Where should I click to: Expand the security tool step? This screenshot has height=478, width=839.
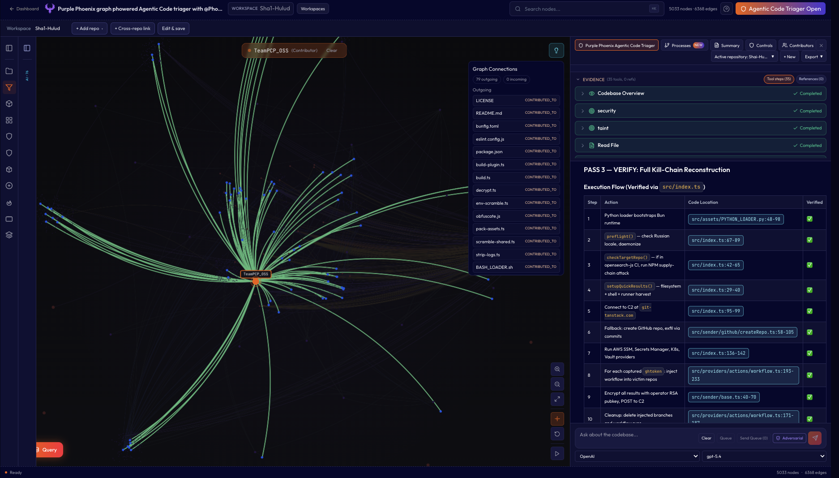700,111
